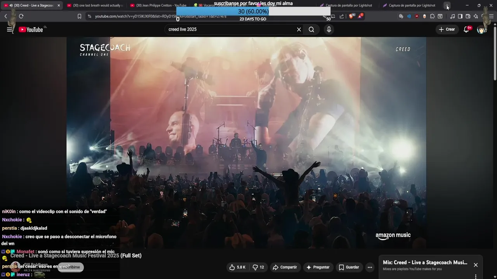The image size is (497, 279).
Task: Open a new browser tab
Action: pyautogui.click(x=447, y=5)
